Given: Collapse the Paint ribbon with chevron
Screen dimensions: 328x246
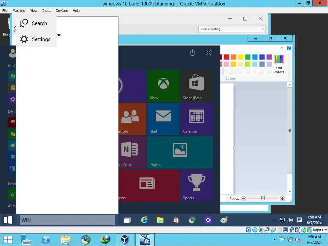Looking at the screenshot, I should point(282,48).
